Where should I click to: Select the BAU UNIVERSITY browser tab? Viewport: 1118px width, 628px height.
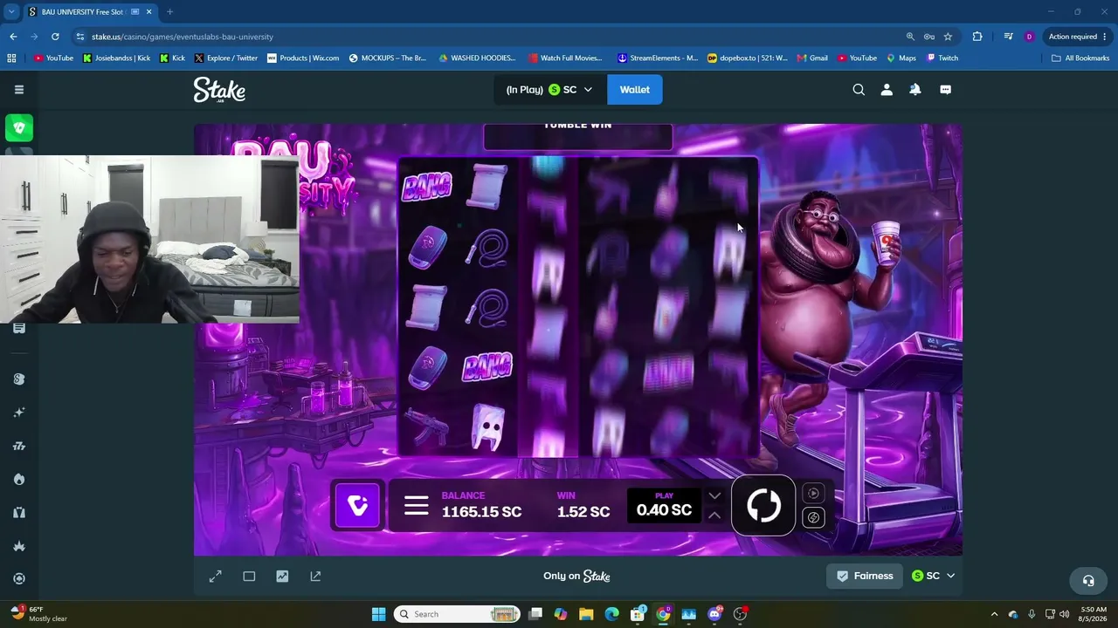point(90,12)
